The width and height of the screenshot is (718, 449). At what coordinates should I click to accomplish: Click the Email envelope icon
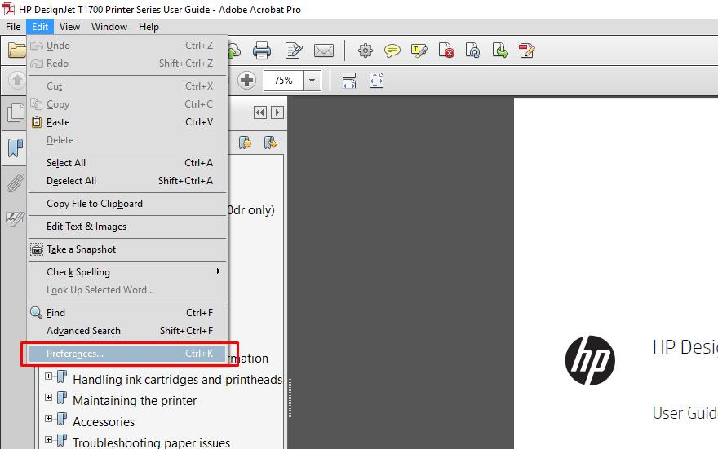coord(324,51)
